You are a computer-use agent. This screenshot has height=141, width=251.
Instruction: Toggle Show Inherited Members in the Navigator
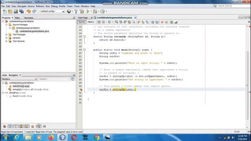pos(5,127)
